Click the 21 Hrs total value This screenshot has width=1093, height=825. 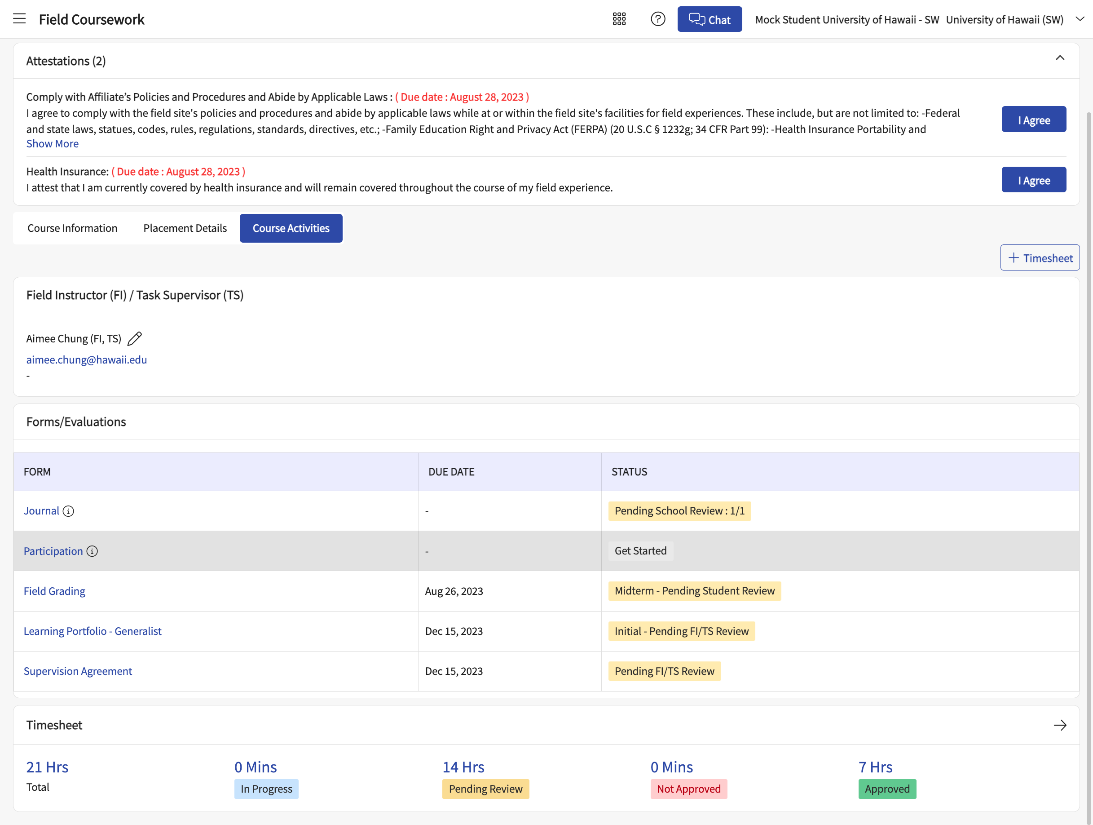pyautogui.click(x=48, y=767)
